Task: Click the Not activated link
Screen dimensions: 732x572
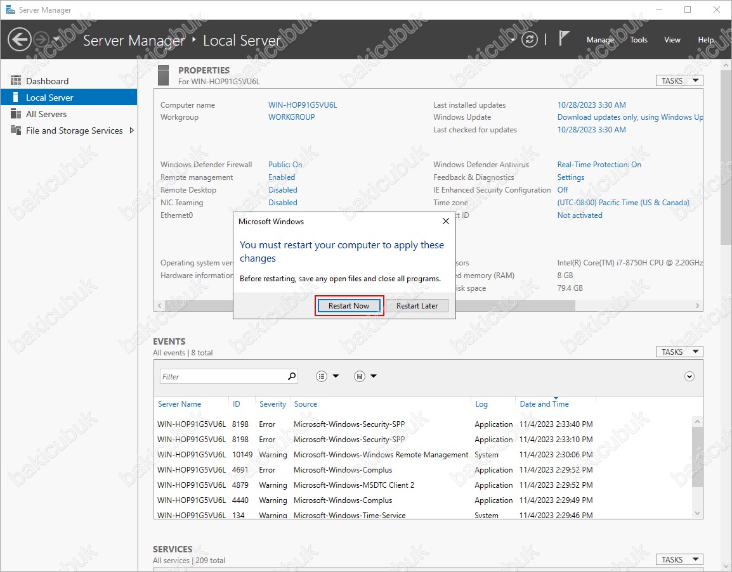Action: pos(579,215)
